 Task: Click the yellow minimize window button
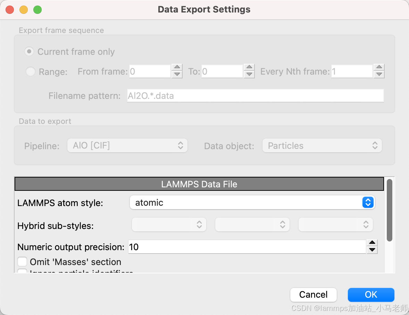click(x=24, y=10)
